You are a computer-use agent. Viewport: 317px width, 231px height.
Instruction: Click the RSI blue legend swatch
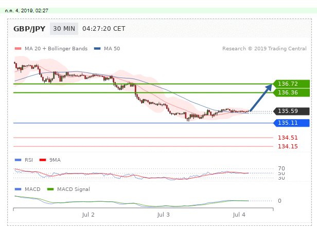[18, 160]
